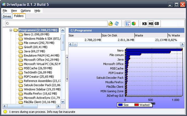The width and height of the screenshot is (187, 116).
Task: Click the splitter collapse handle between panes
Action: tap(67, 68)
